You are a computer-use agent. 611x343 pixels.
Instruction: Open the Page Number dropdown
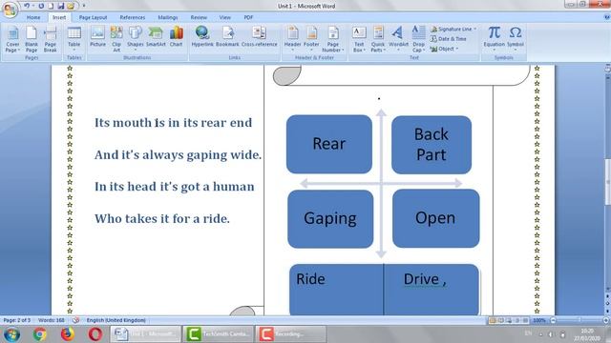point(333,39)
